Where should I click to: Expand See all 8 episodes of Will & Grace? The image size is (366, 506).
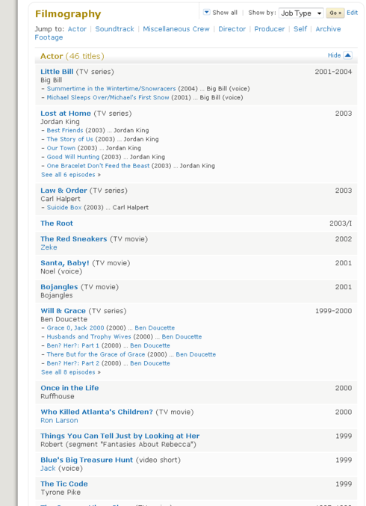point(71,372)
